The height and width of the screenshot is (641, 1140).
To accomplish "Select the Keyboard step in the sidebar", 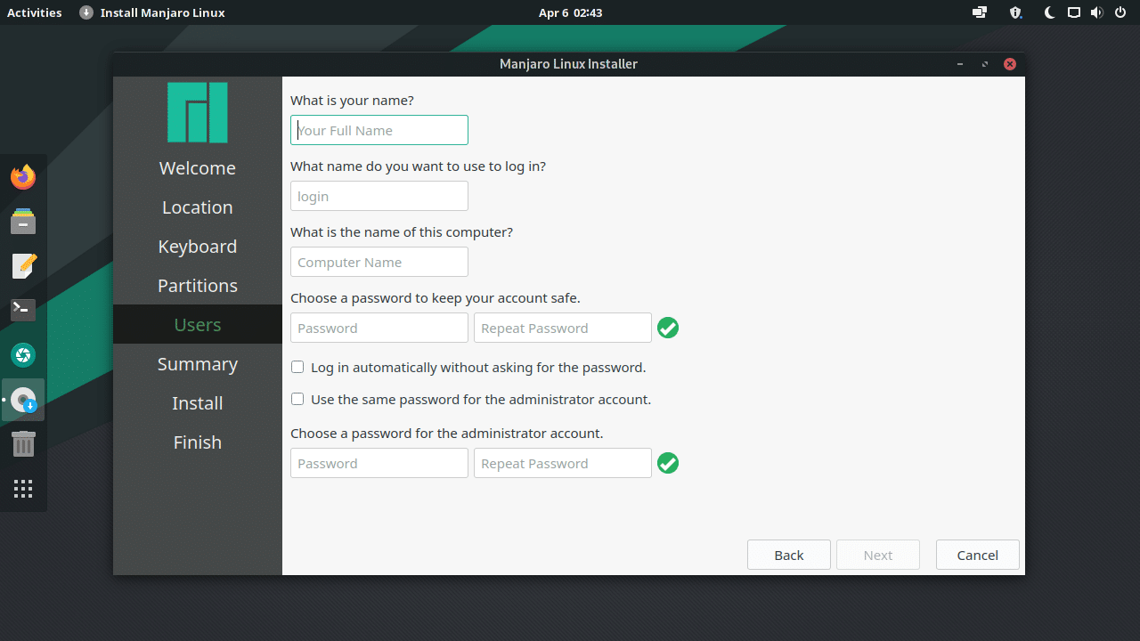I will point(197,246).
